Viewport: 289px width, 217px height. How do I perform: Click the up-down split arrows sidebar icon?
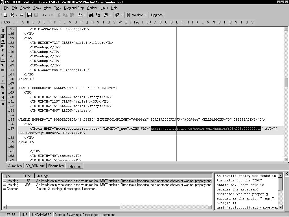click(3, 55)
